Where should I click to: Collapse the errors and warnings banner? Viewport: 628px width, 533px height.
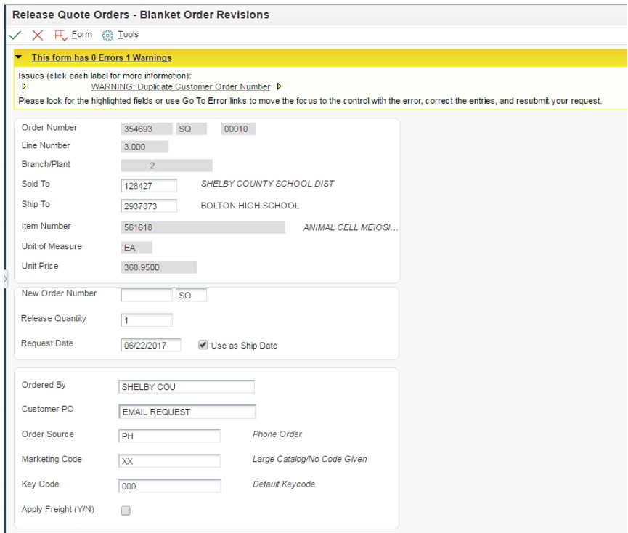pyautogui.click(x=18, y=57)
